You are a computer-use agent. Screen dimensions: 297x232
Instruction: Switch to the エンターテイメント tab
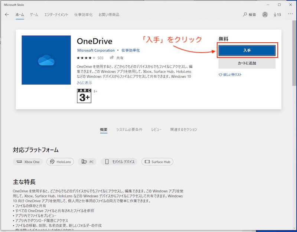56,14
